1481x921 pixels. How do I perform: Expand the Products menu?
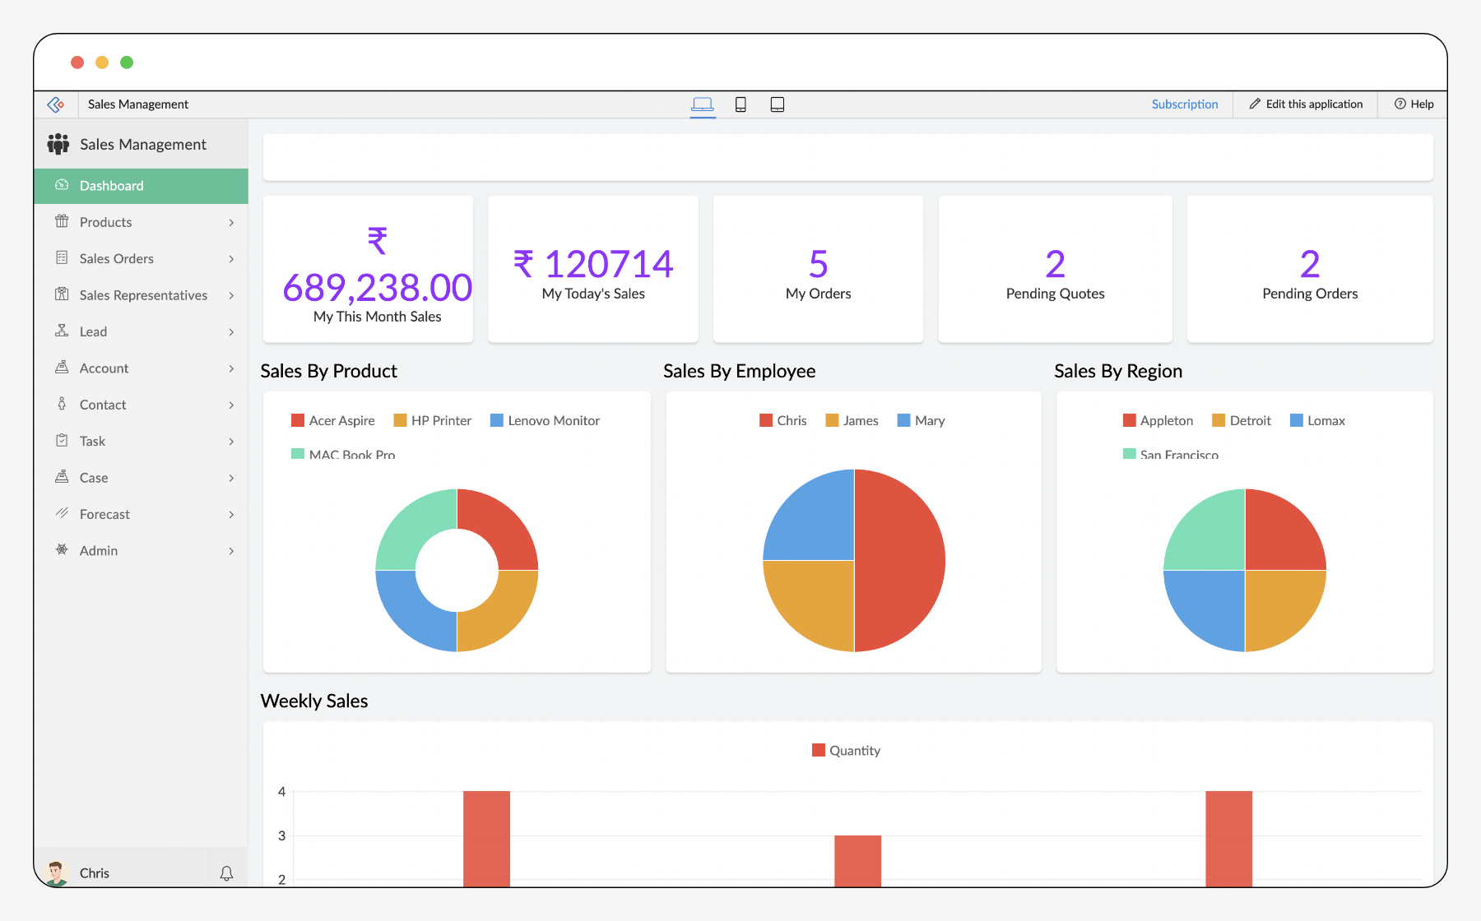point(233,222)
